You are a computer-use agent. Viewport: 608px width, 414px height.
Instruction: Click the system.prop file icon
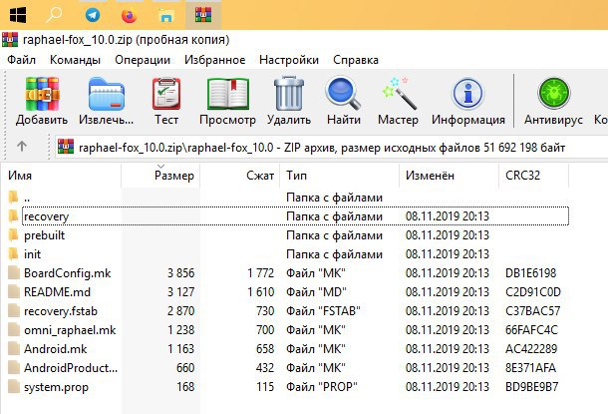click(x=14, y=387)
